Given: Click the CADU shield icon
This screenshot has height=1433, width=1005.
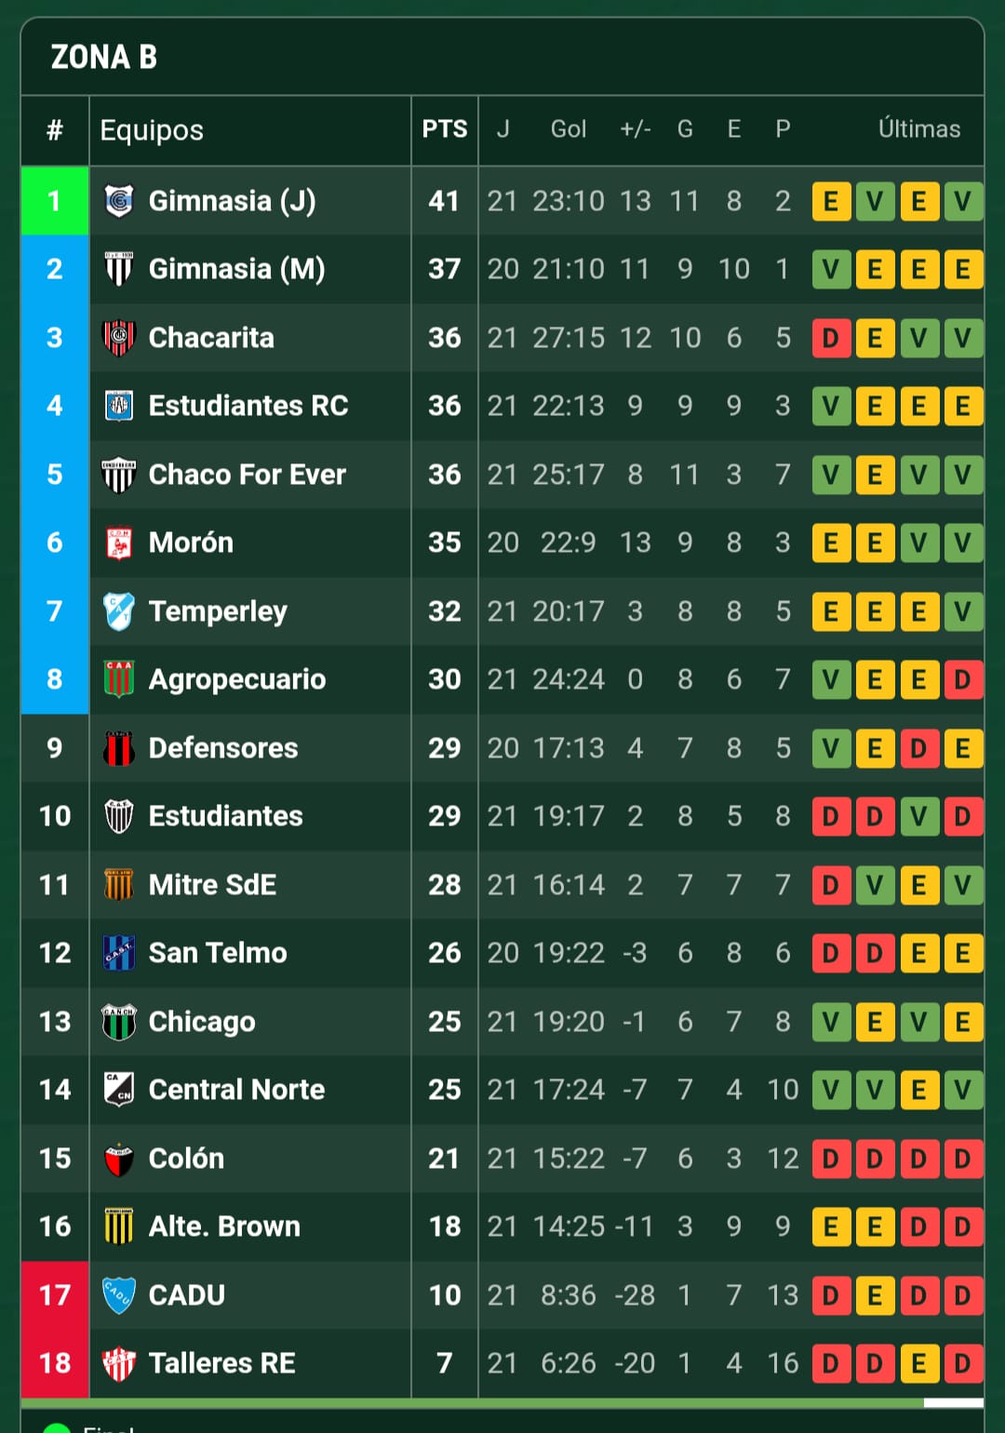Looking at the screenshot, I should 119,1294.
